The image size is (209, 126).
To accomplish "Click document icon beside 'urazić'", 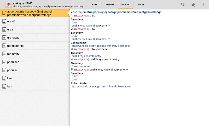I will coord(4,21).
